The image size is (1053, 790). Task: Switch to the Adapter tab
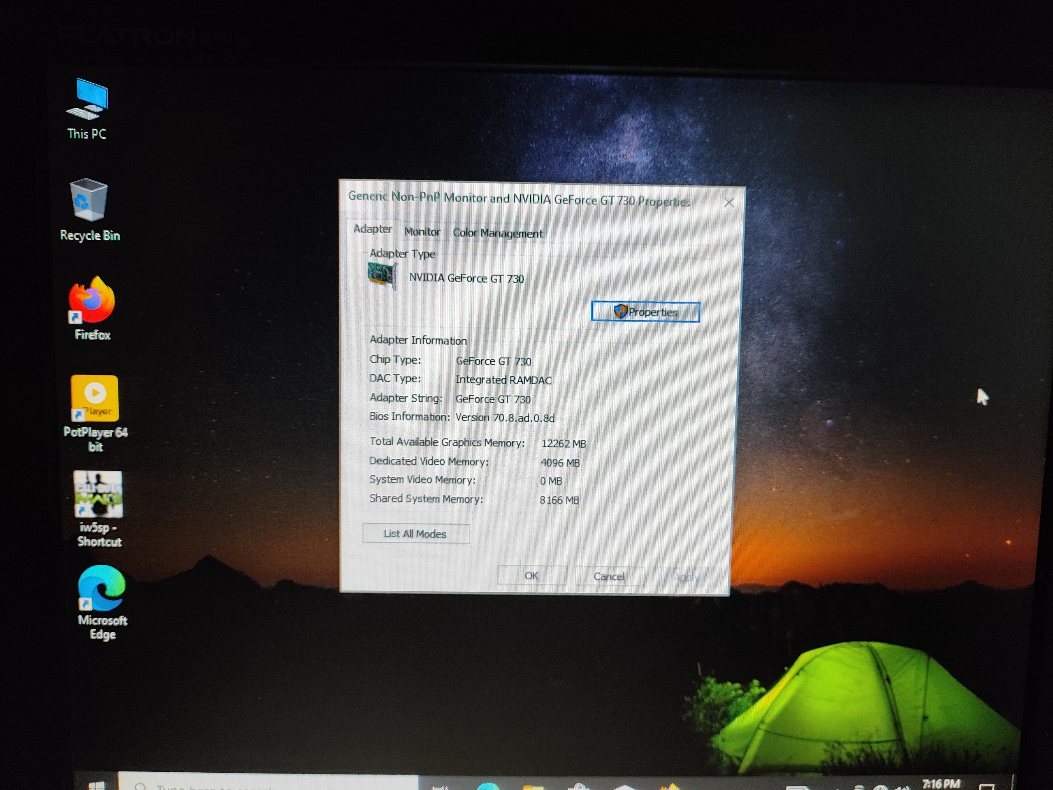(372, 230)
